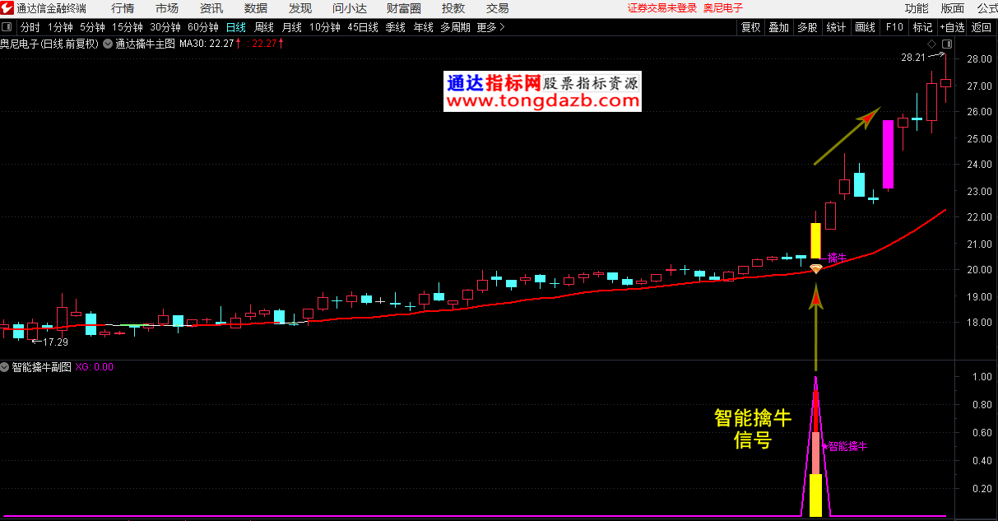Open the 行情 menu

point(123,8)
